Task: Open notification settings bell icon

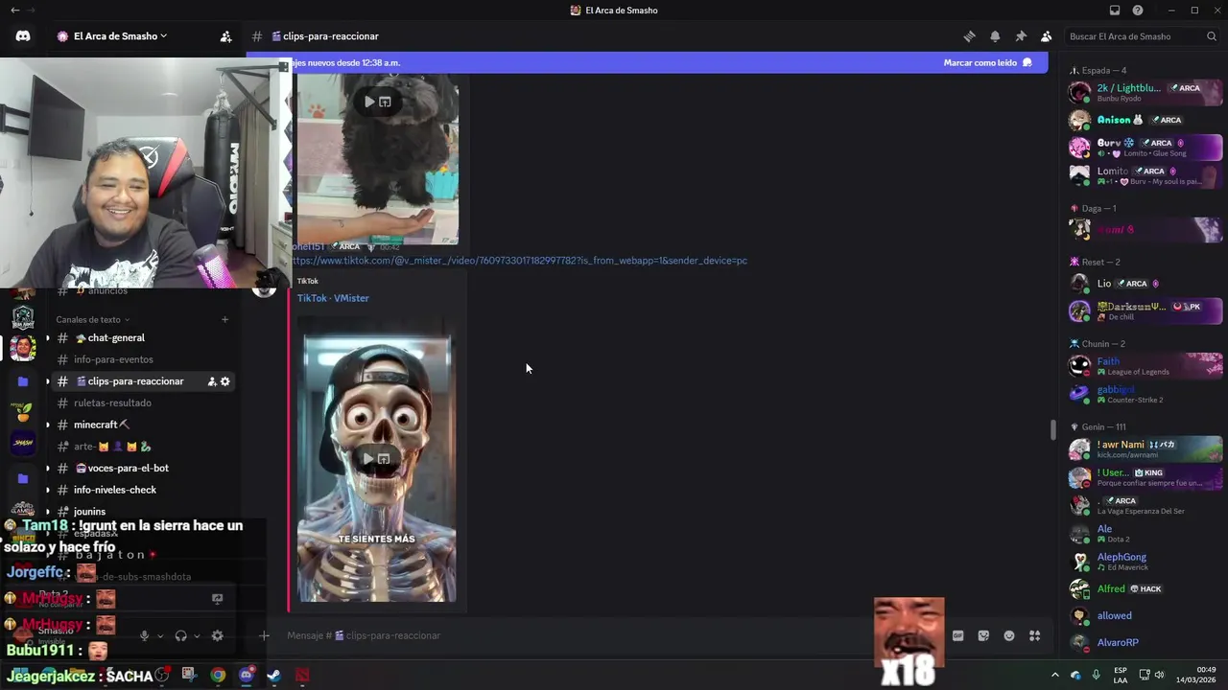Action: (995, 36)
